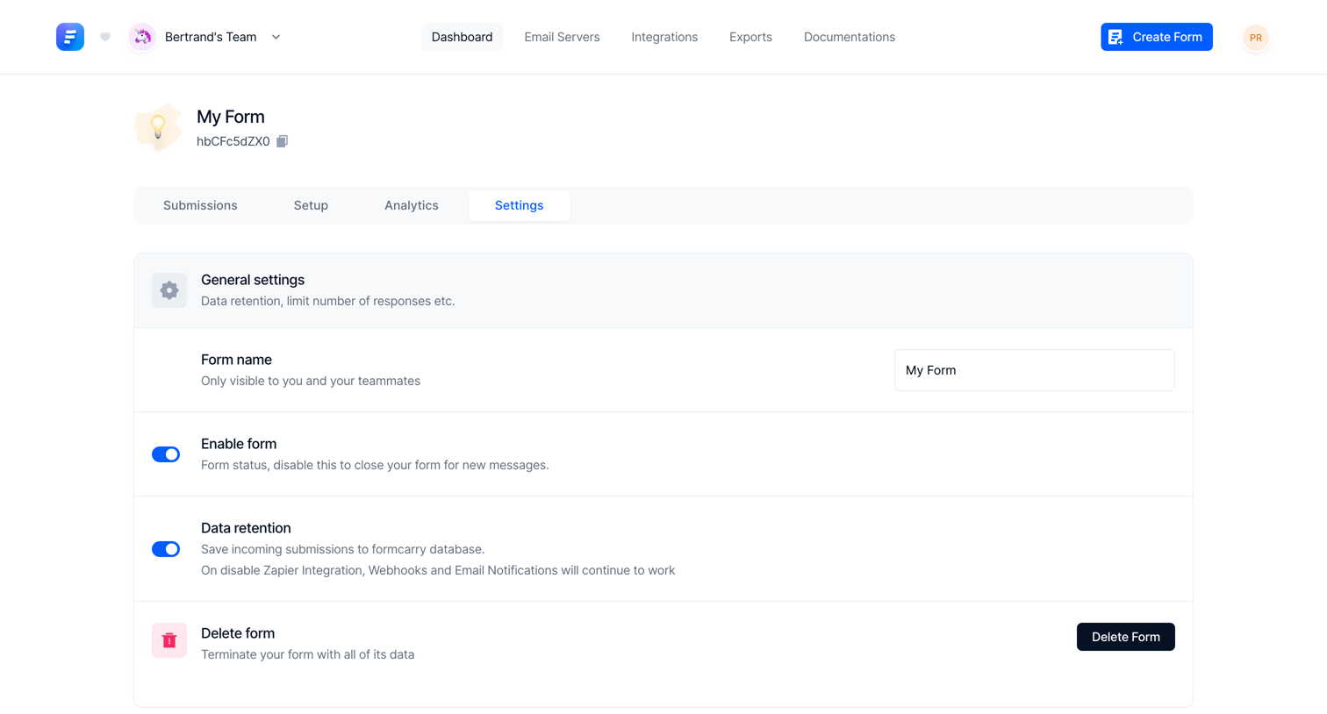Click the General settings heading
Screen dimensions: 1327x714
tap(253, 280)
